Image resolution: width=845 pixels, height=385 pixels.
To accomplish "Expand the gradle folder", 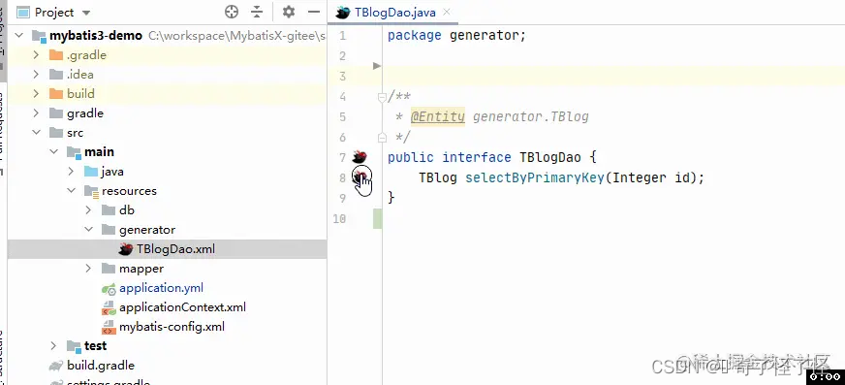I will coord(36,113).
